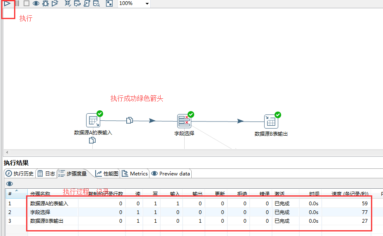Screen dimensions: 383x236
Task: Click speed value 77 in second row
Action: (365, 212)
